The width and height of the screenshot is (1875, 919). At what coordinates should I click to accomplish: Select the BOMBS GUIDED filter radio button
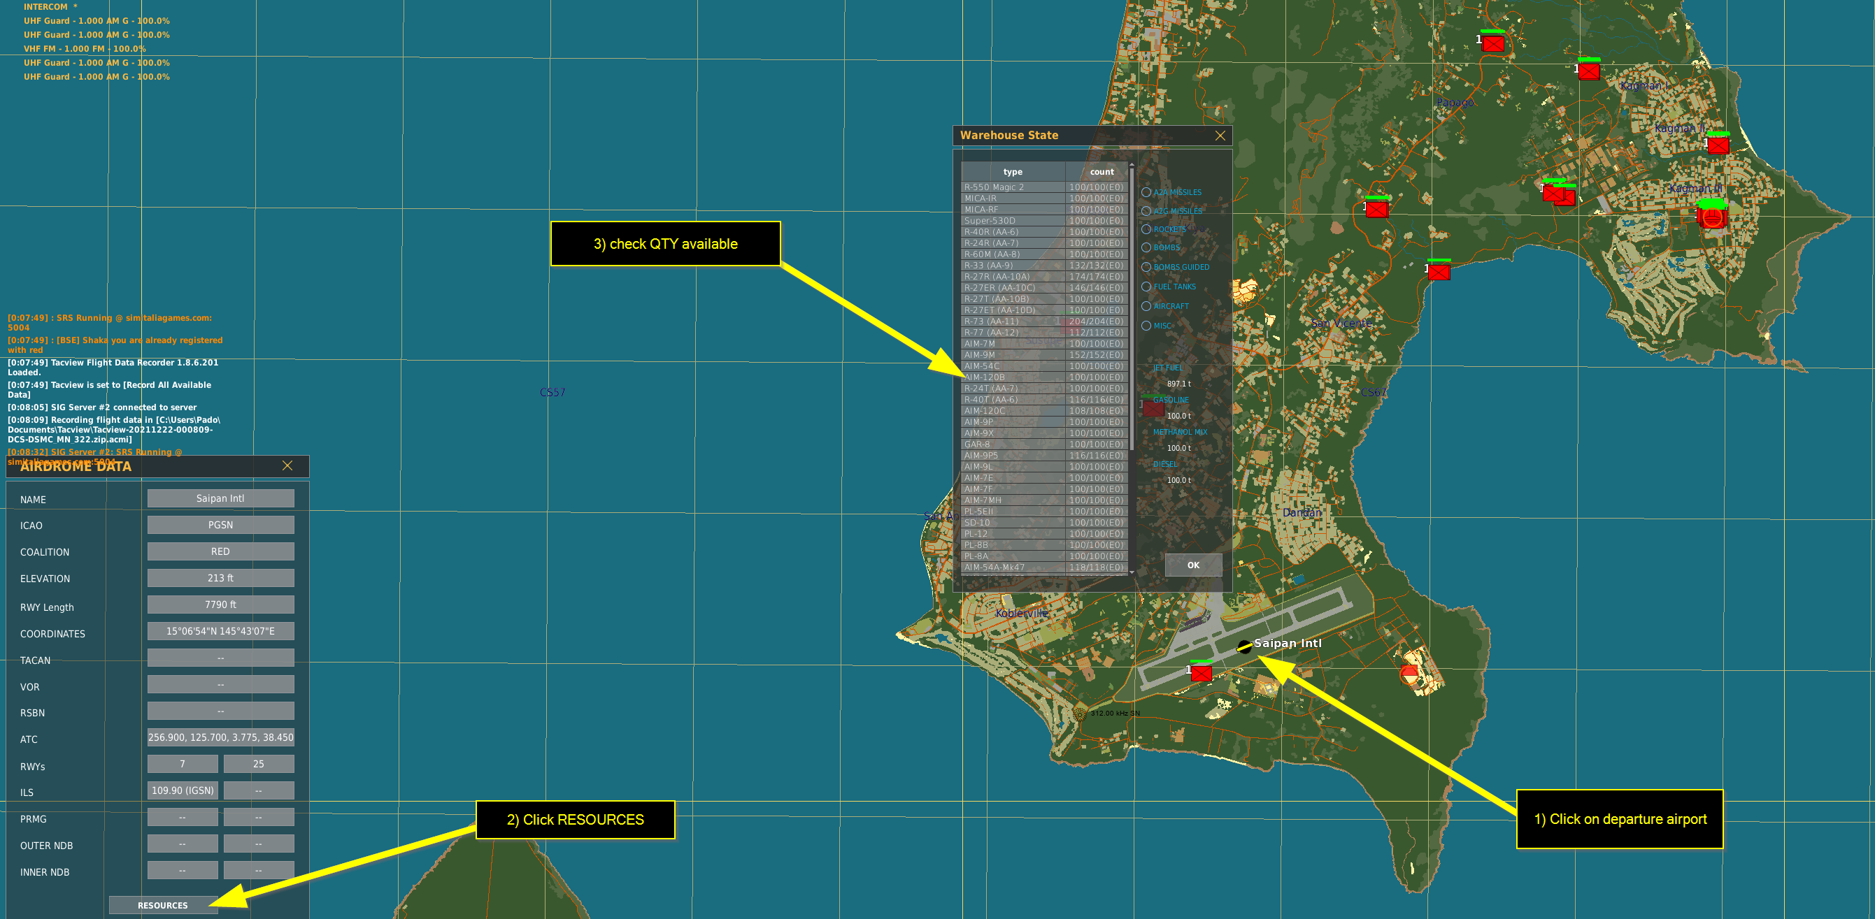[x=1146, y=267]
